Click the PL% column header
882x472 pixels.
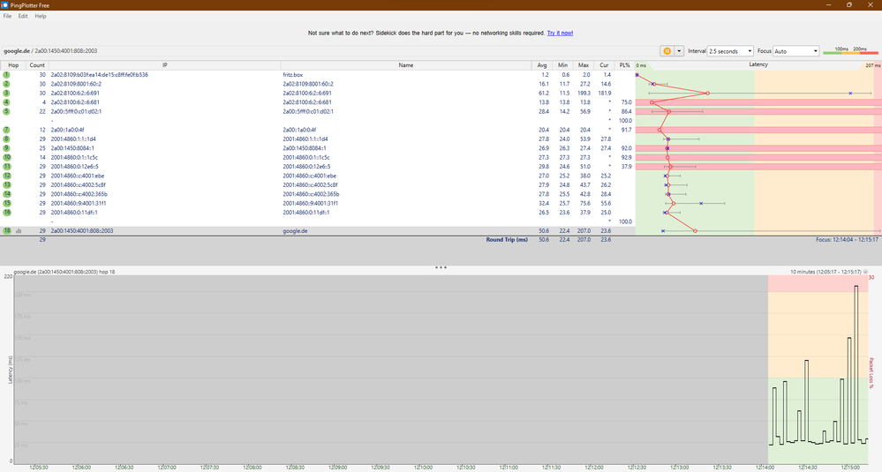coord(624,65)
